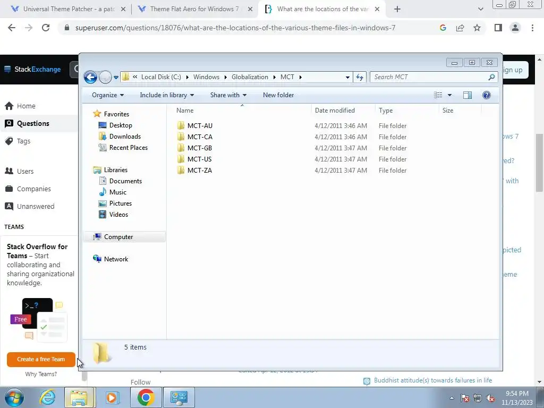The image size is (544, 408).
Task: Open Explorer Help icon
Action: point(487,95)
